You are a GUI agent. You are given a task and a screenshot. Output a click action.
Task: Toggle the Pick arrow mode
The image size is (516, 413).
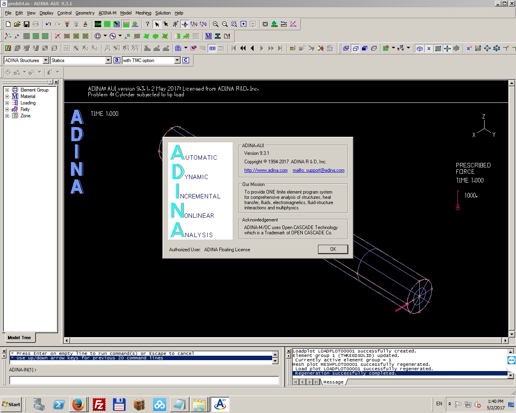[157, 24]
